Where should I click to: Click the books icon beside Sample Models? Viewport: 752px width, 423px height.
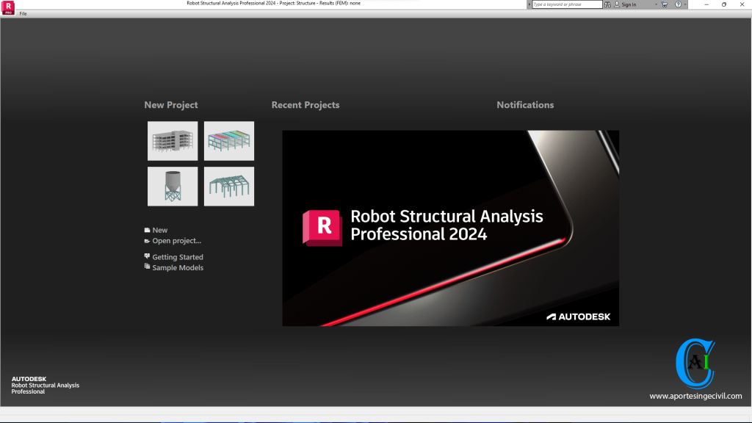point(147,267)
